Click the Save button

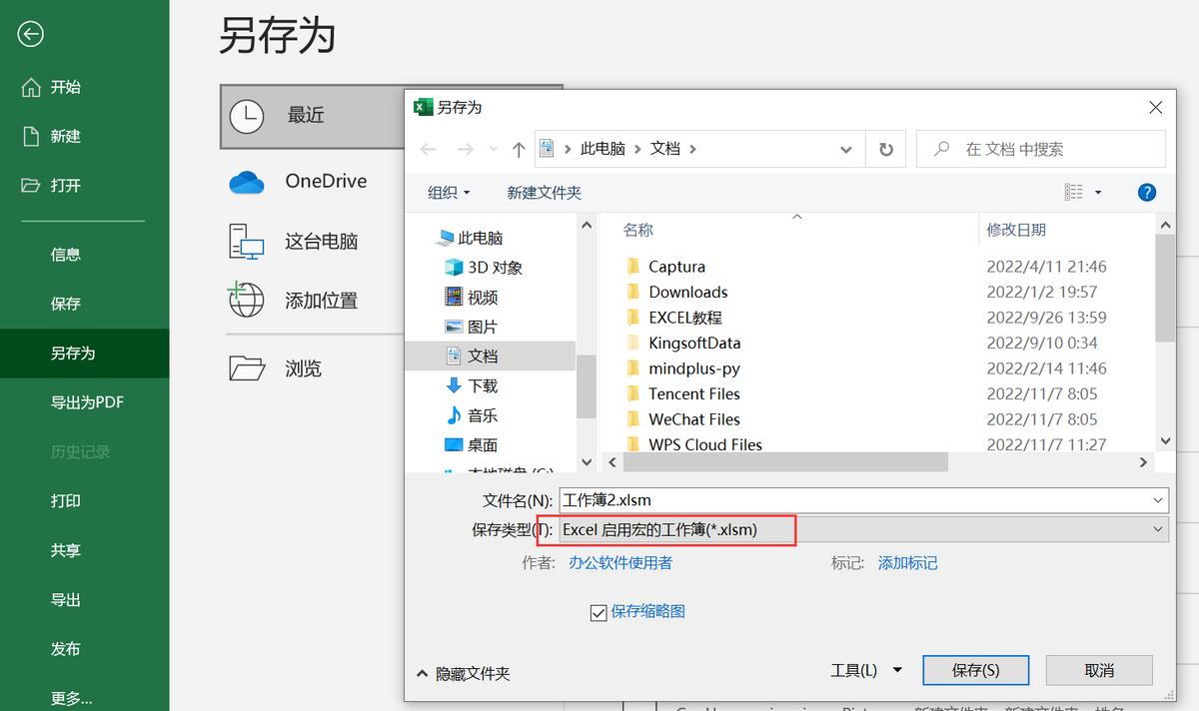tap(975, 670)
